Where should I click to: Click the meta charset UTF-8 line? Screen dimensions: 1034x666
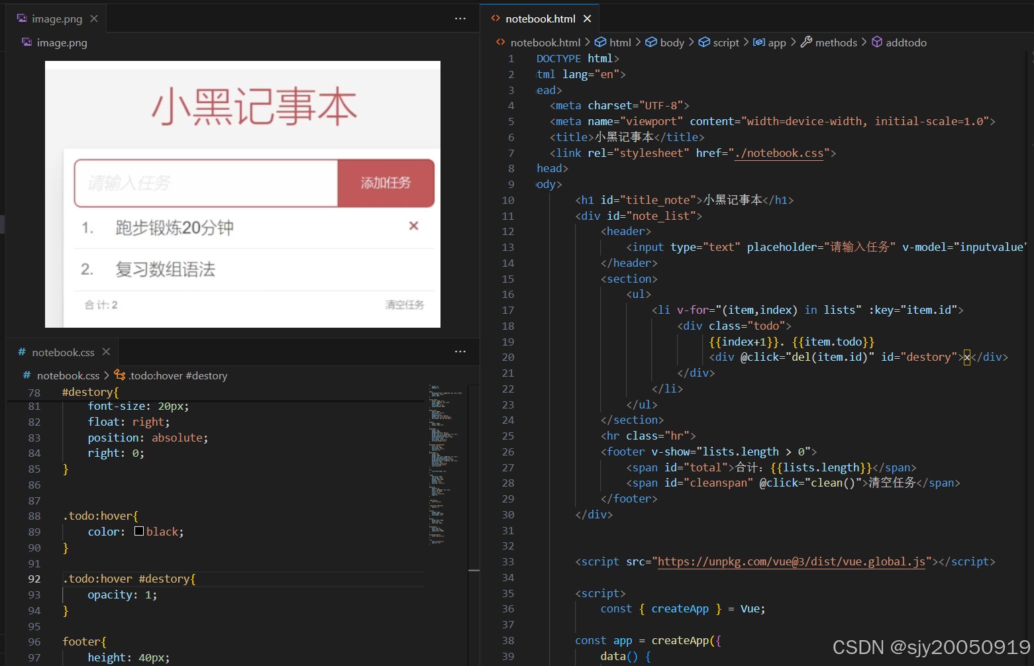click(619, 105)
